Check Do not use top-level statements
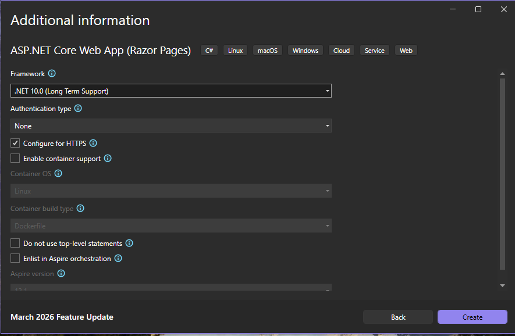The image size is (515, 336). coord(15,244)
